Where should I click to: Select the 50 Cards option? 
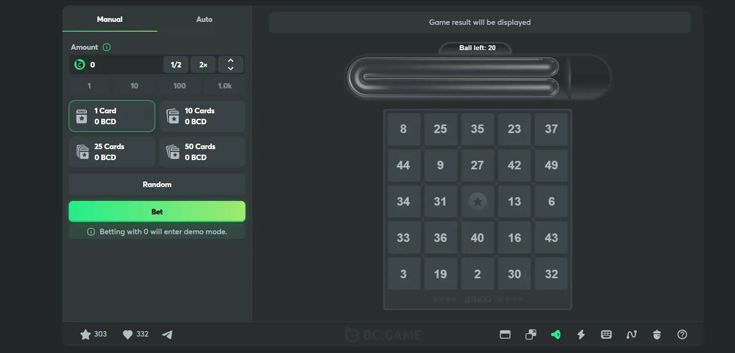(202, 152)
